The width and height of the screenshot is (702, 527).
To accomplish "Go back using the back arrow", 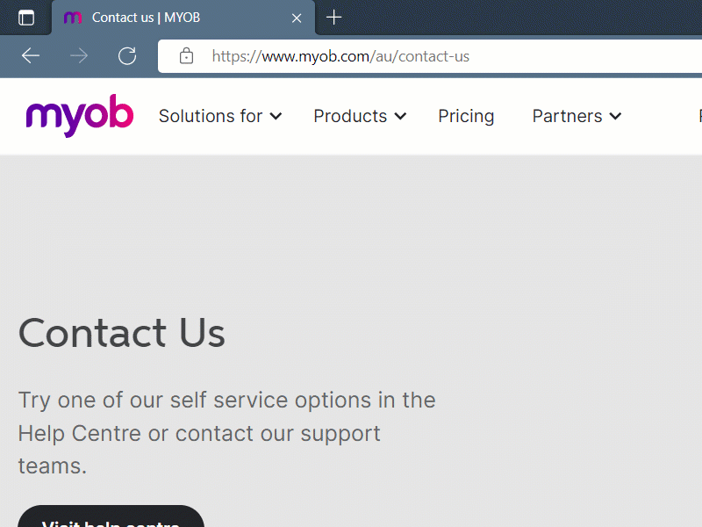I will (x=31, y=56).
